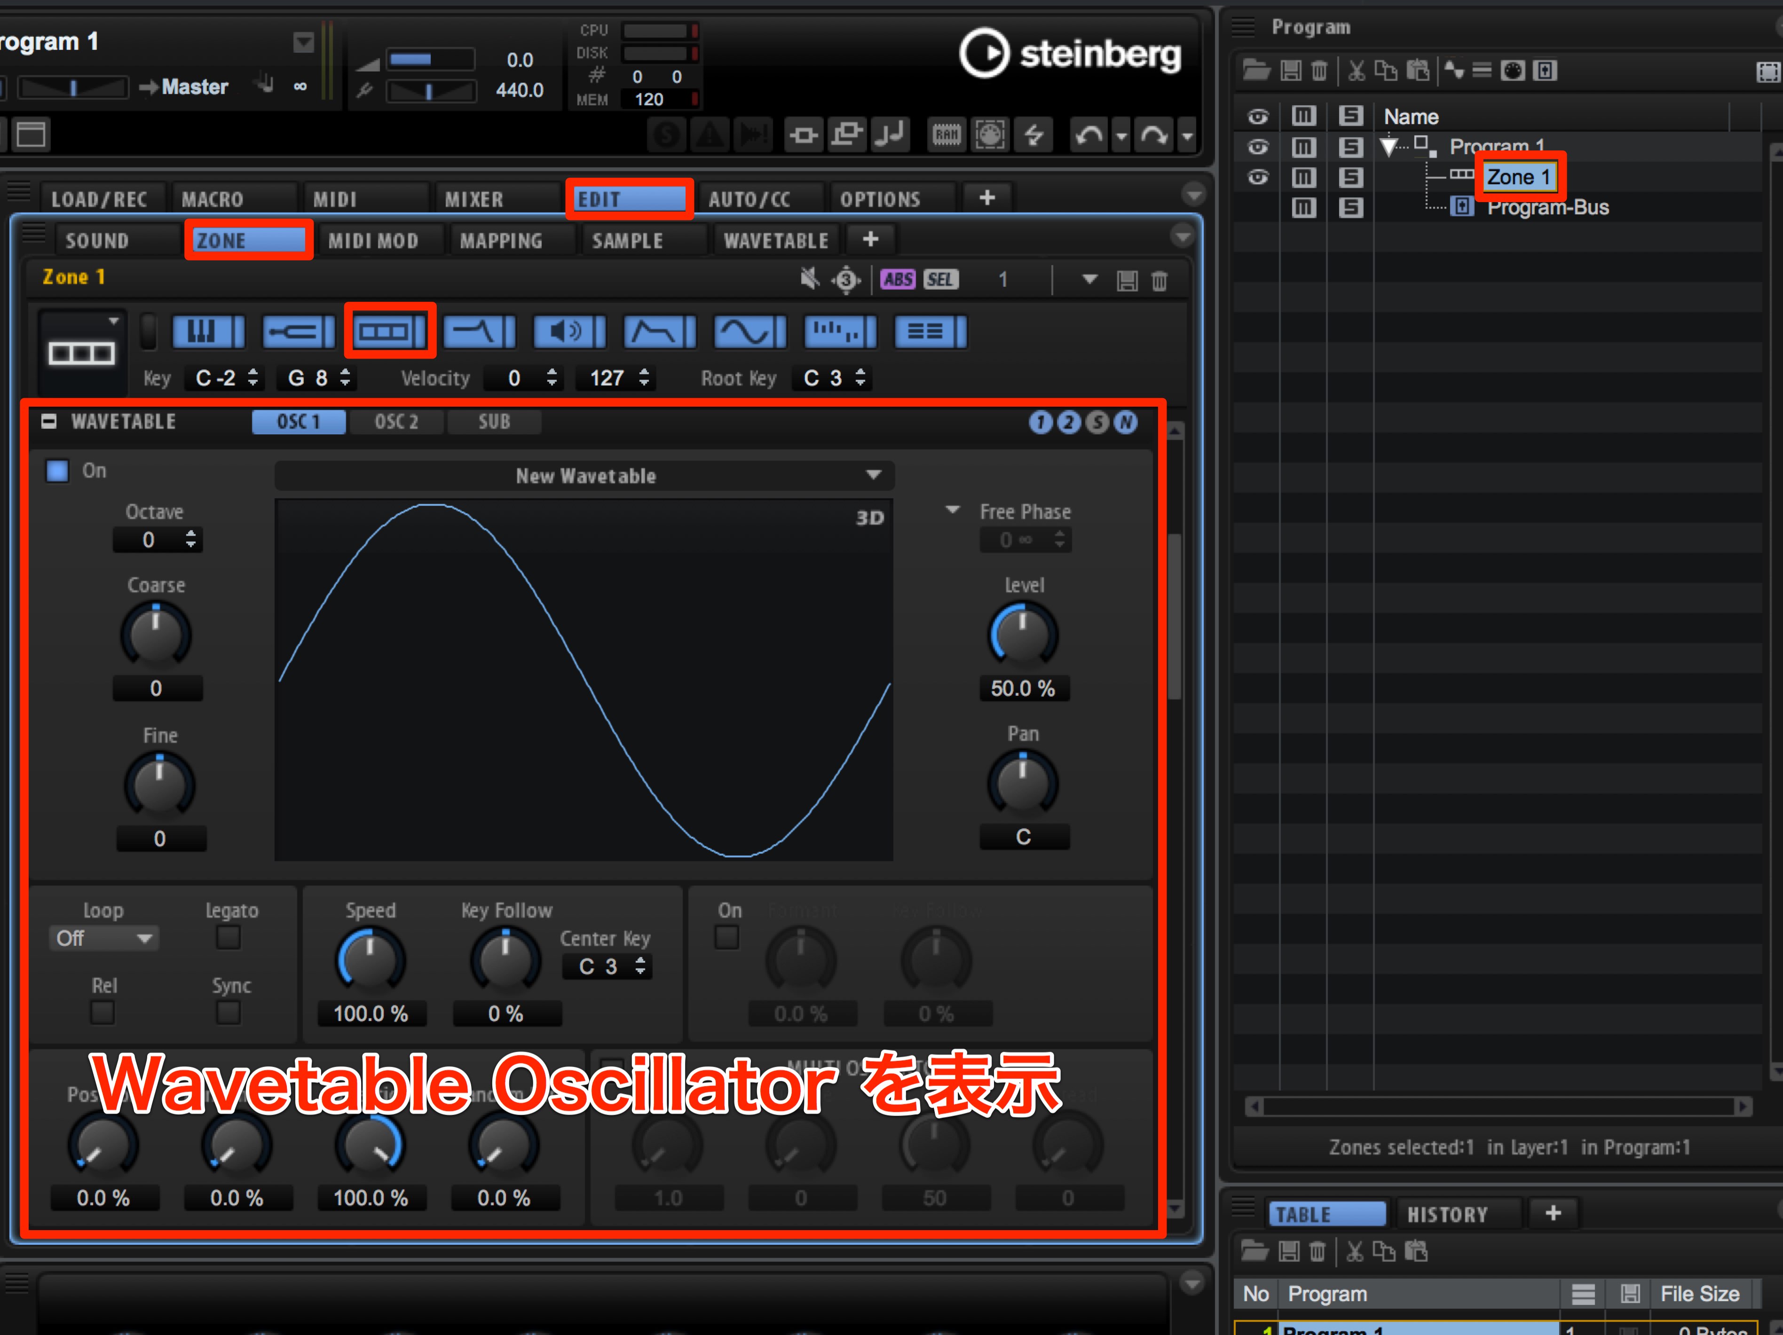Collapse the Program 1 tree node
The width and height of the screenshot is (1783, 1335).
[1389, 148]
